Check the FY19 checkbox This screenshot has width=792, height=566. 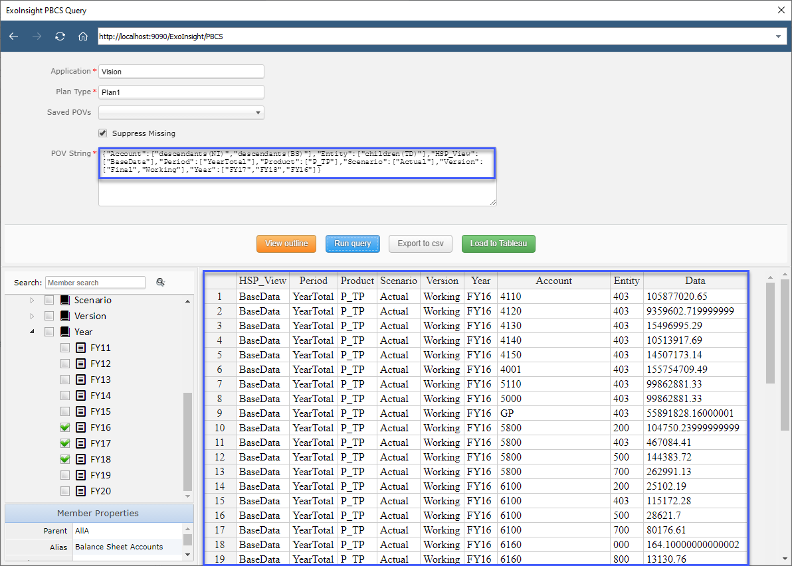[65, 474]
